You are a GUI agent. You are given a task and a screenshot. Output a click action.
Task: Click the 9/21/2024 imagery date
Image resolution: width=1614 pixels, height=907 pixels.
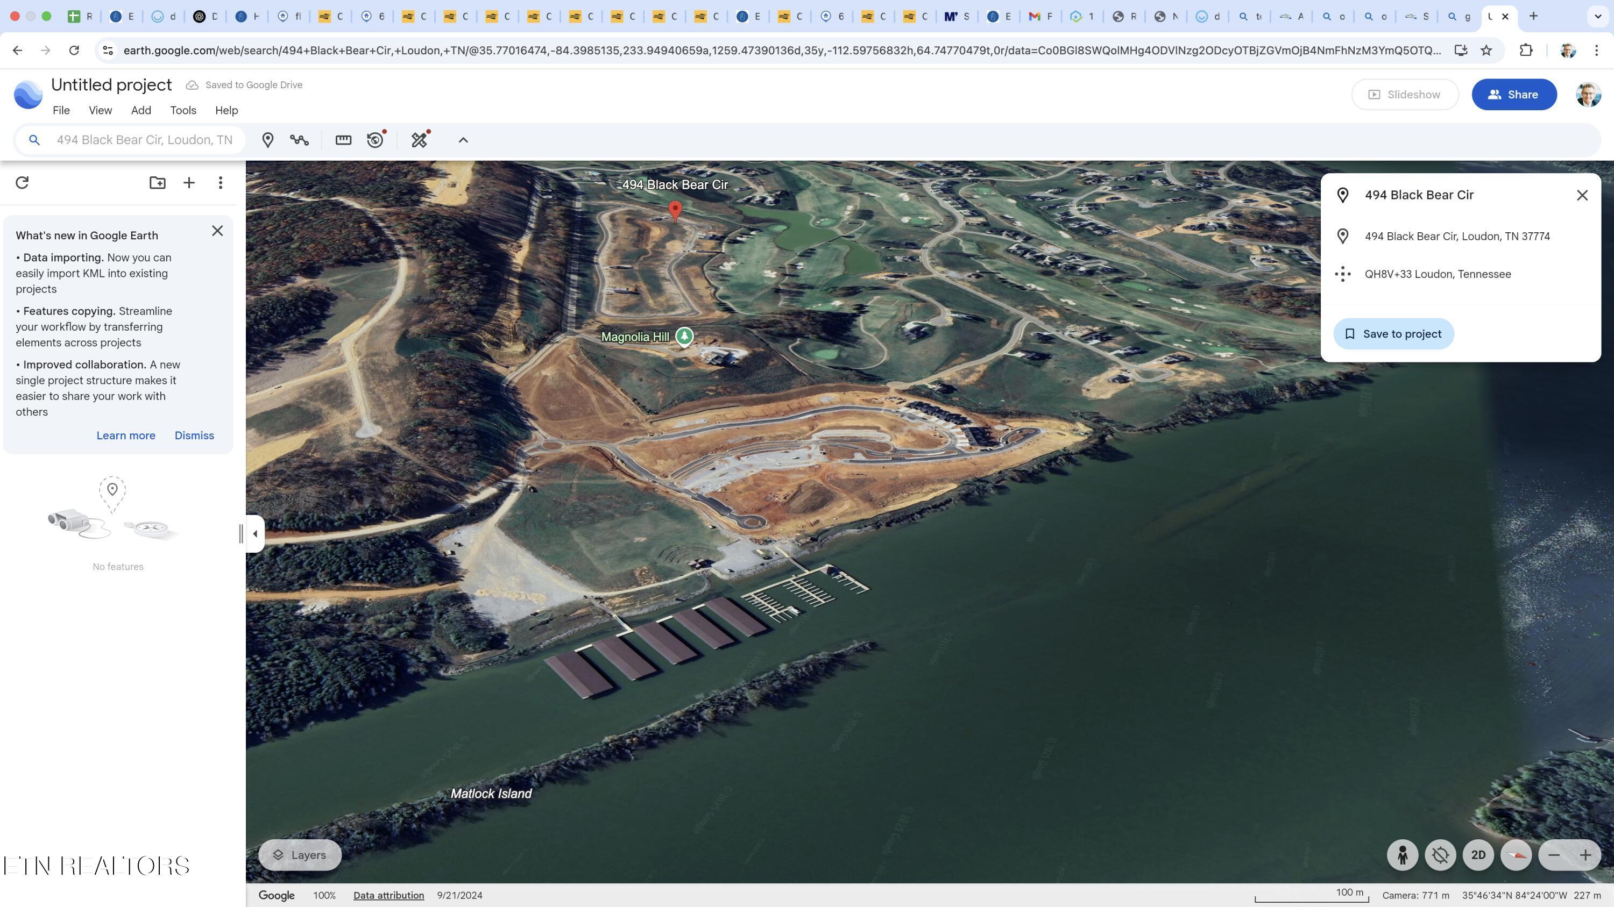tap(459, 896)
